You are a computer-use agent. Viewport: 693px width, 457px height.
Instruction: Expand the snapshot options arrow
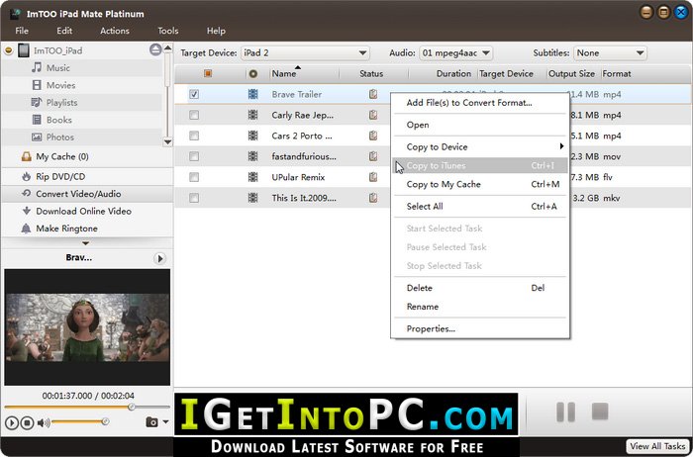pyautogui.click(x=165, y=421)
